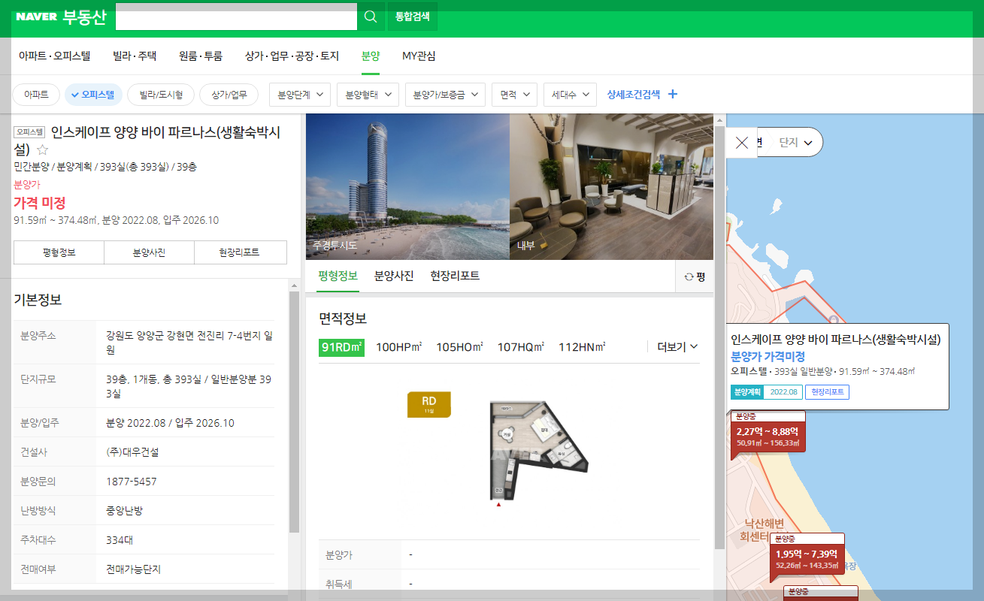Expand the 분양가/보증금 dropdown

[x=445, y=95]
